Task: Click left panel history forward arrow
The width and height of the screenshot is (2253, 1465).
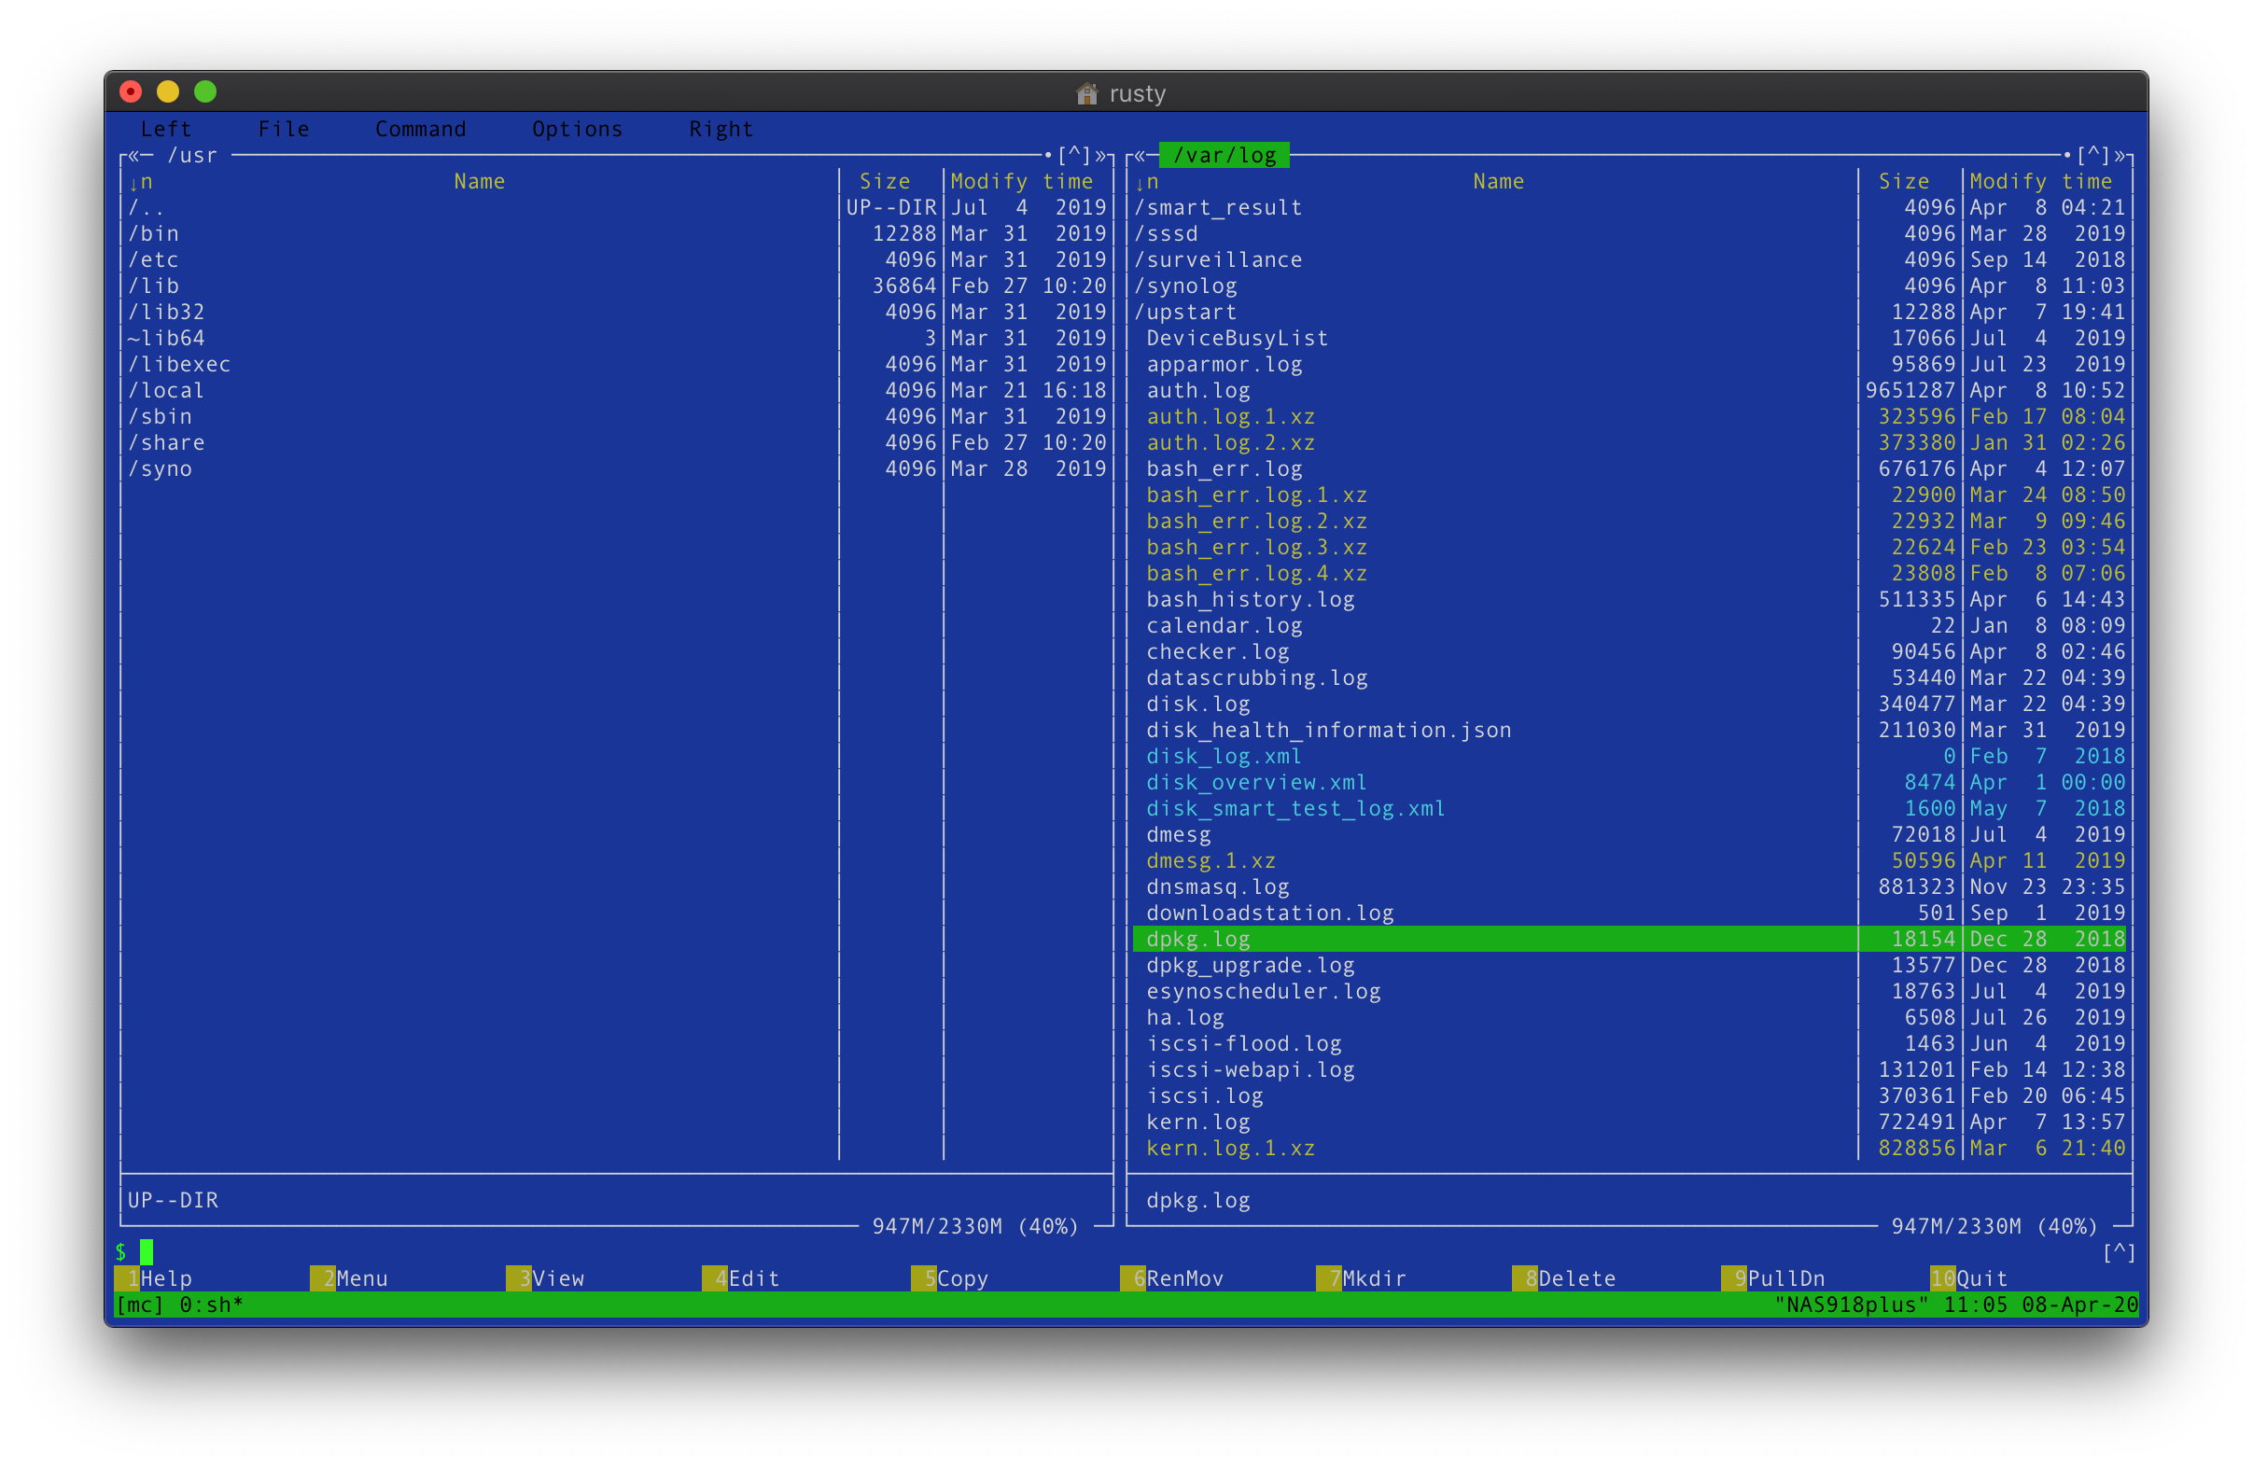Action: click(x=1100, y=155)
